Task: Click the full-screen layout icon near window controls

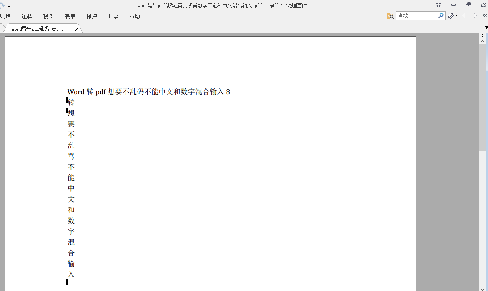Action: tap(438, 5)
